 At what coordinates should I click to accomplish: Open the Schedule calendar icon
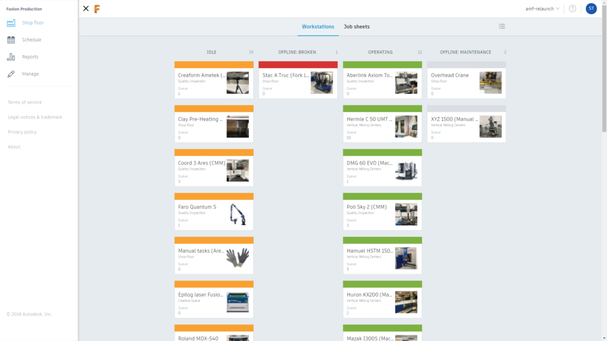pos(11,40)
